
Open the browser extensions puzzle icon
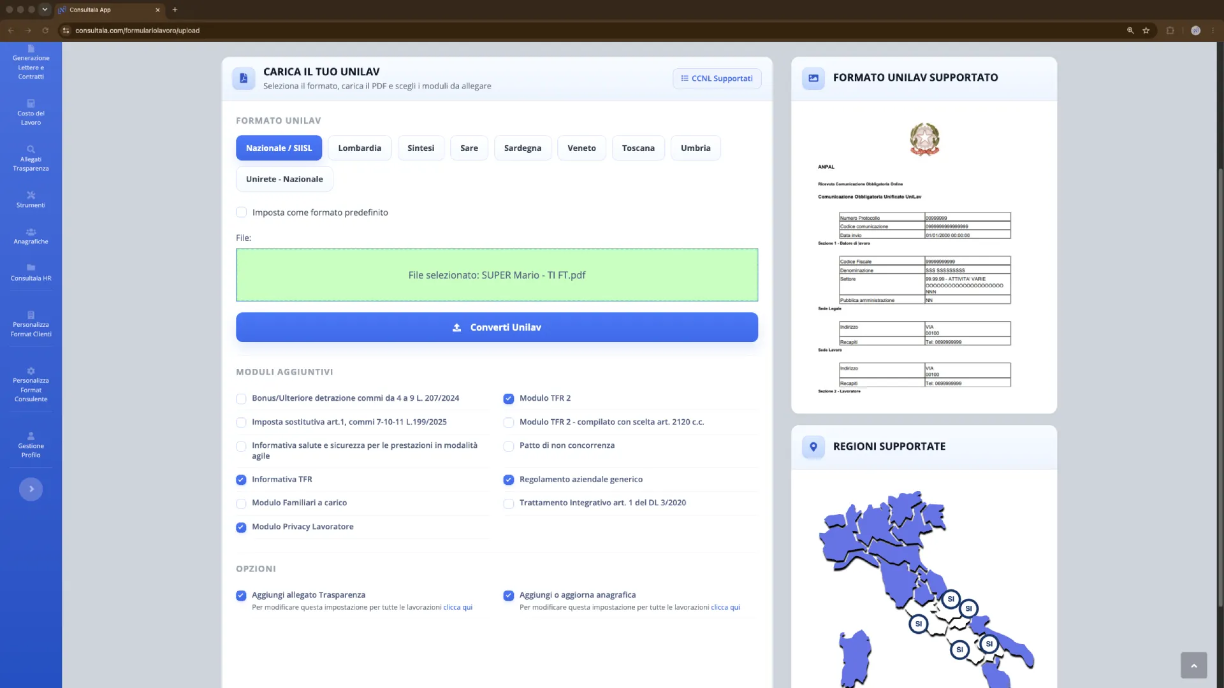pos(1170,30)
